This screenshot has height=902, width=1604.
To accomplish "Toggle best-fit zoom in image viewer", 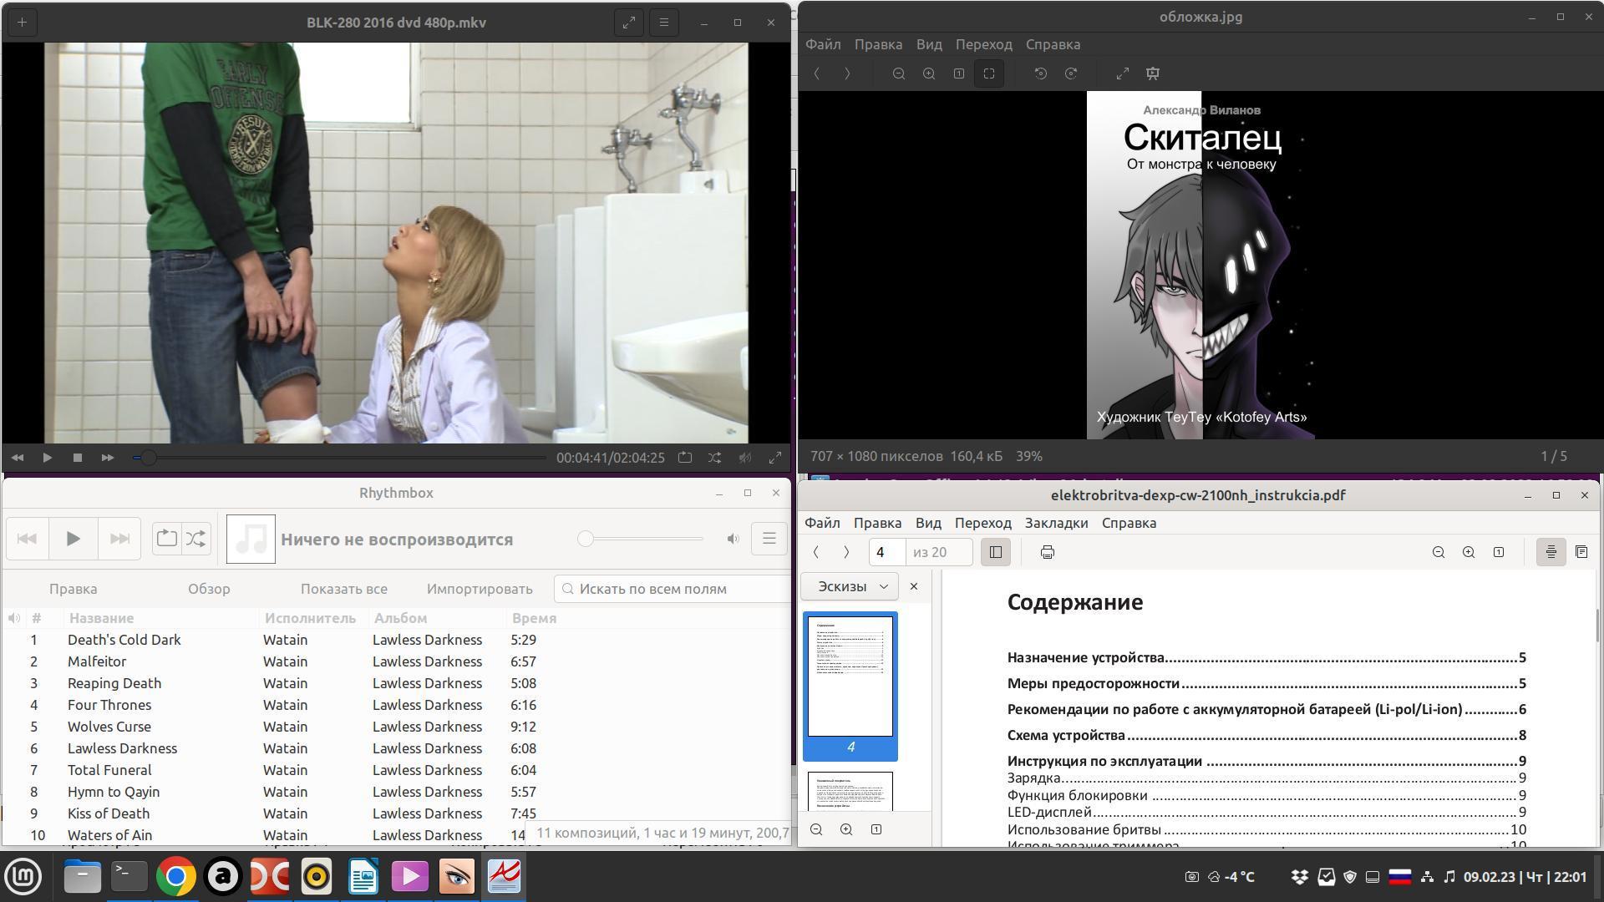I will [989, 73].
